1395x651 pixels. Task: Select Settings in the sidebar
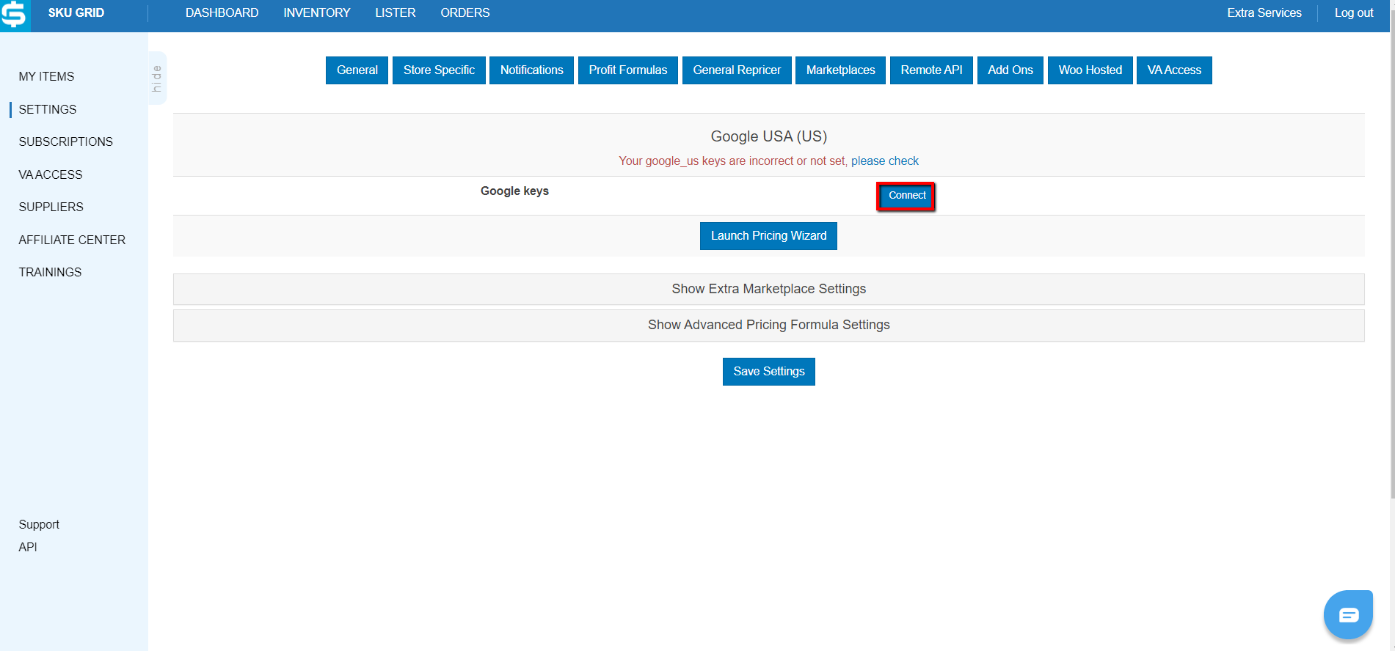[x=48, y=109]
